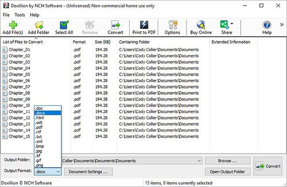
Task: Click the containing folder path of Chapter_13
Action: (159, 124)
